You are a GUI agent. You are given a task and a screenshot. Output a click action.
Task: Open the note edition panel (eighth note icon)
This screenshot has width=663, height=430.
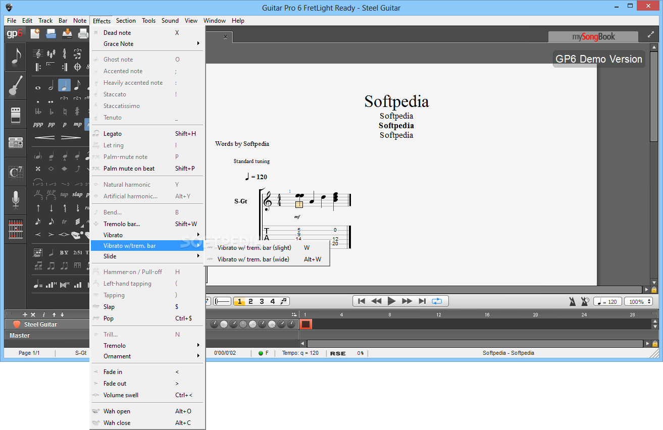click(16, 58)
